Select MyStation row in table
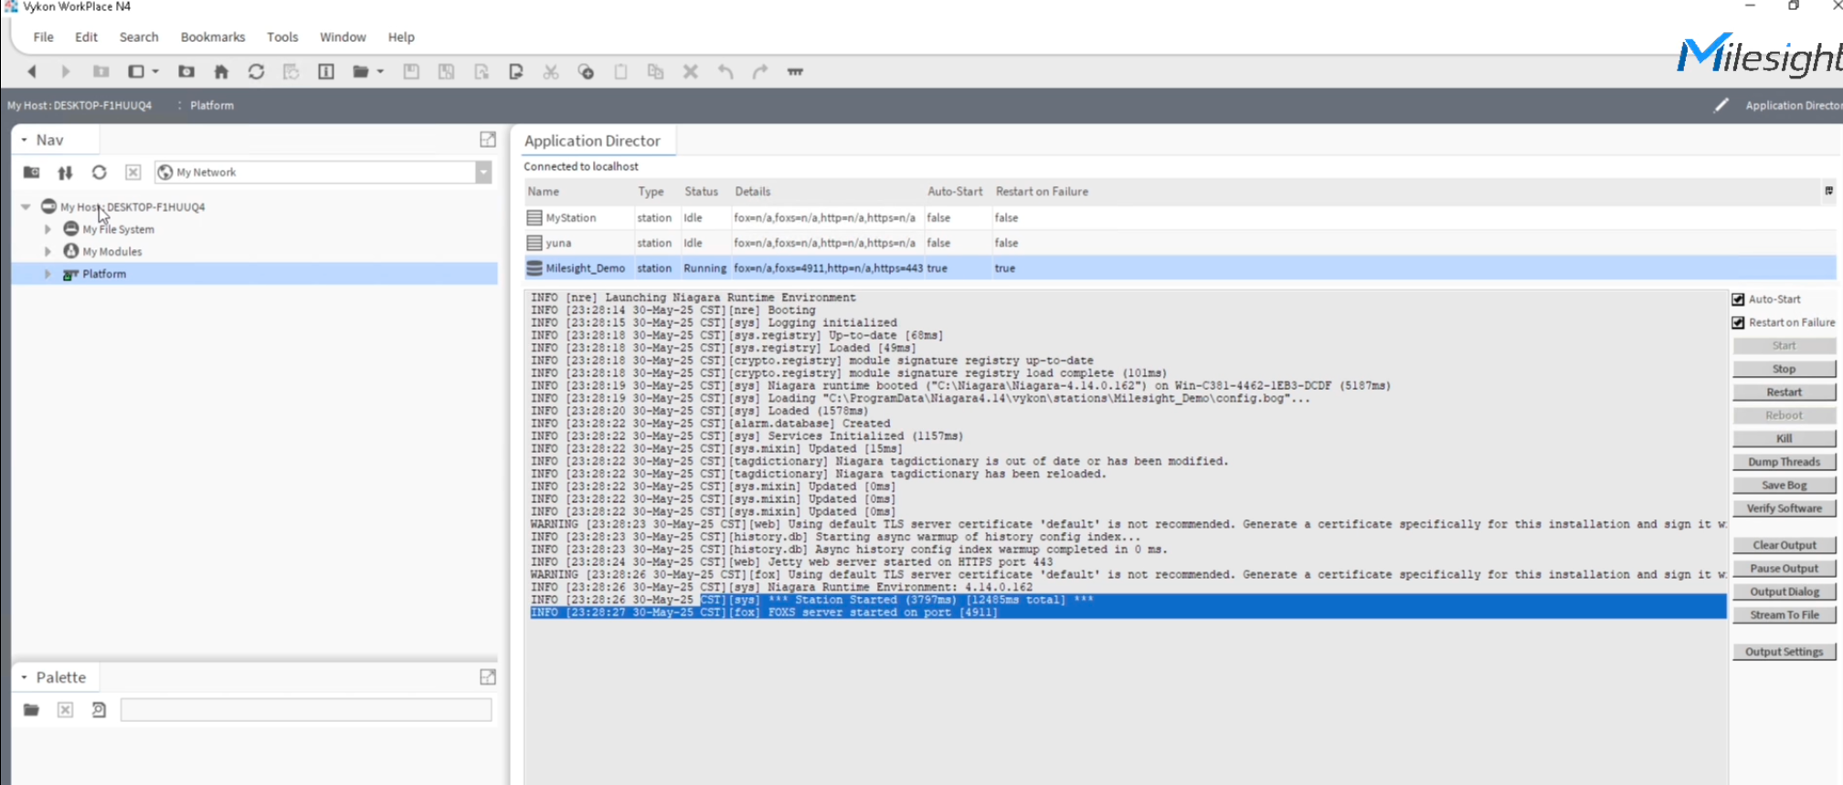1843x785 pixels. click(1180, 217)
